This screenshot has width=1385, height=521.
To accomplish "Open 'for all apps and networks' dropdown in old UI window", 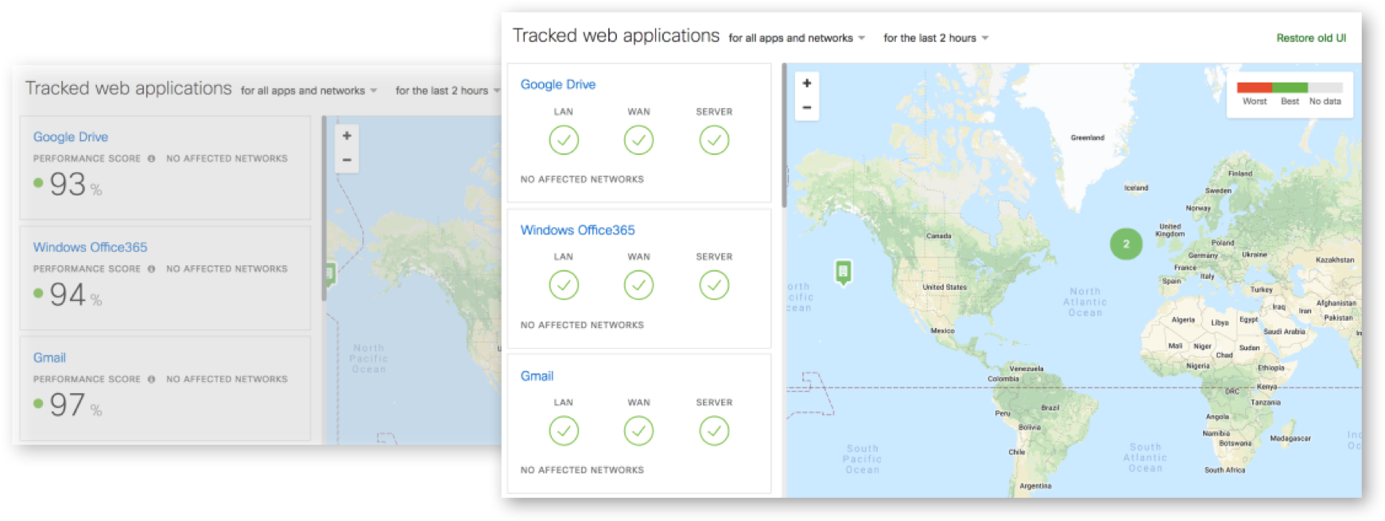I will [309, 91].
